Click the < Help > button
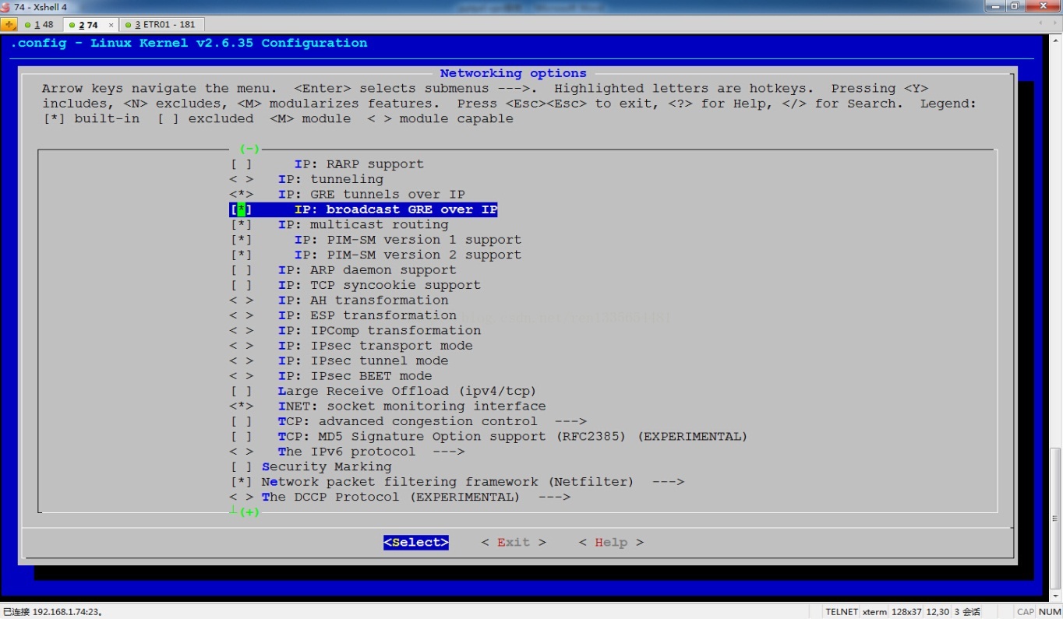The height and width of the screenshot is (619, 1063). (611, 543)
